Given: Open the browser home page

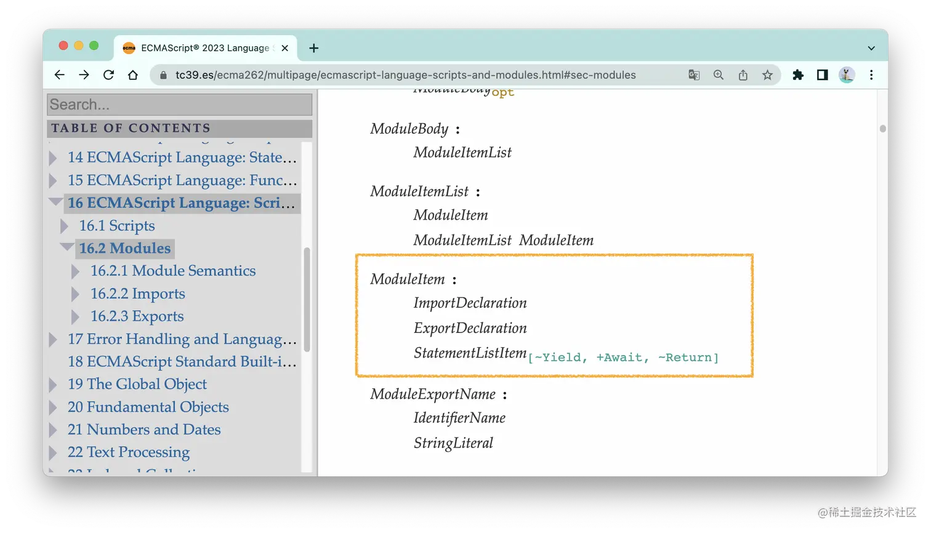Looking at the screenshot, I should click(x=133, y=75).
